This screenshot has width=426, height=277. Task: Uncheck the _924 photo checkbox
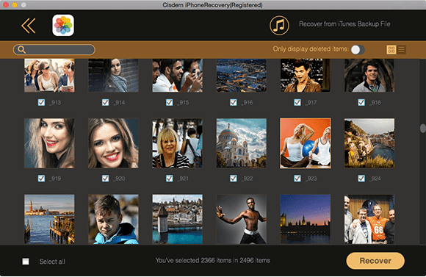pyautogui.click(x=361, y=179)
